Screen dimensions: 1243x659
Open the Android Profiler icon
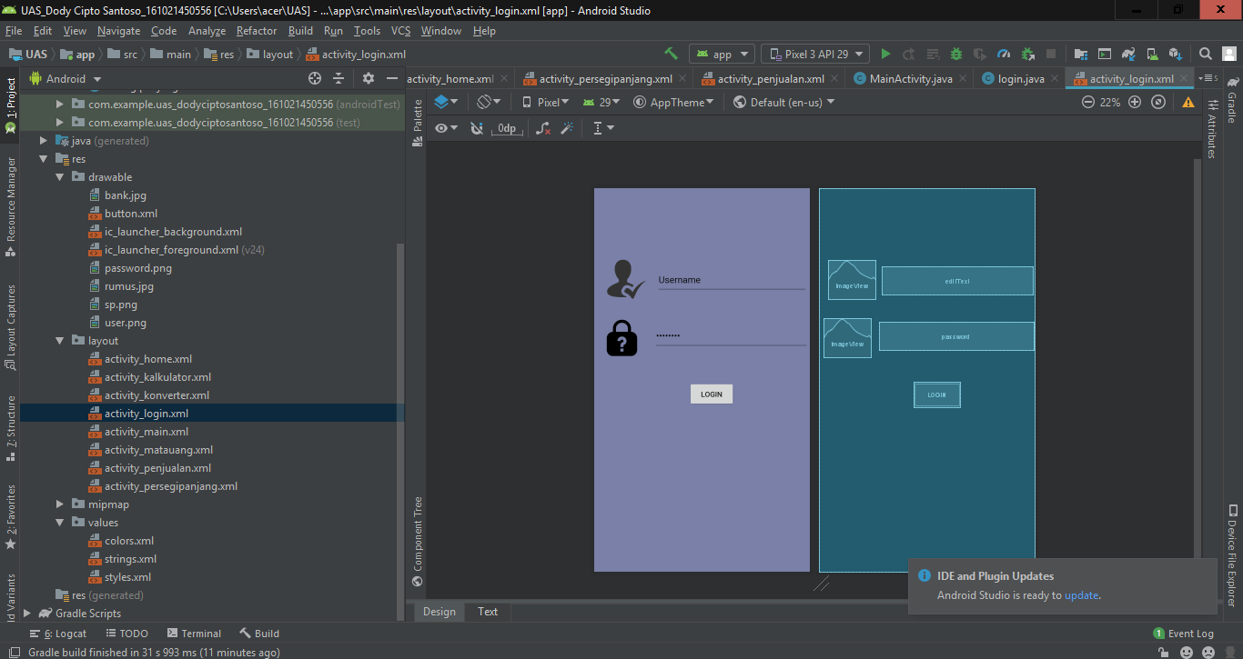pyautogui.click(x=1005, y=54)
